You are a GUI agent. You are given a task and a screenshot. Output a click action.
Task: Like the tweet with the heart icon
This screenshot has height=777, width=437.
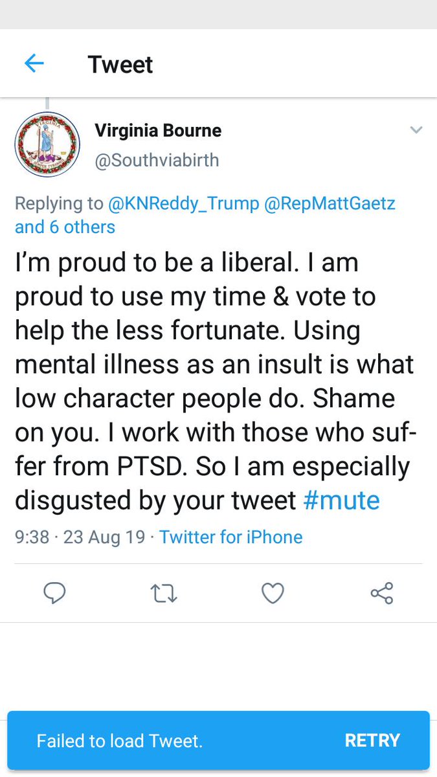click(273, 593)
